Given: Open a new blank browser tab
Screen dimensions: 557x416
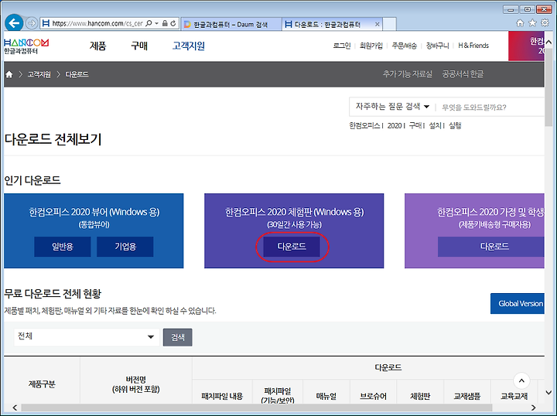Looking at the screenshot, I should click(390, 24).
